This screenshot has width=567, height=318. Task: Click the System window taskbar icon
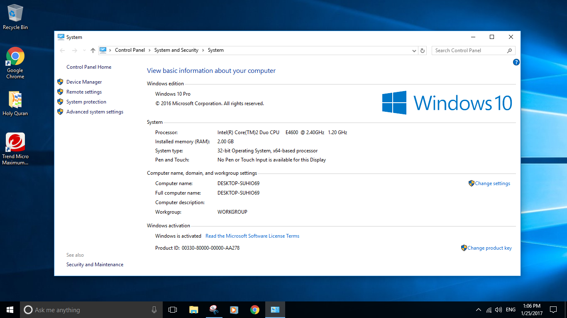[275, 310]
